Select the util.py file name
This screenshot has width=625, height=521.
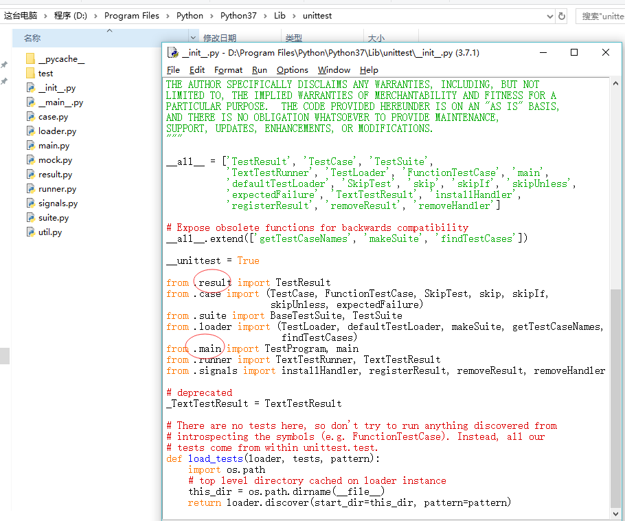point(50,232)
